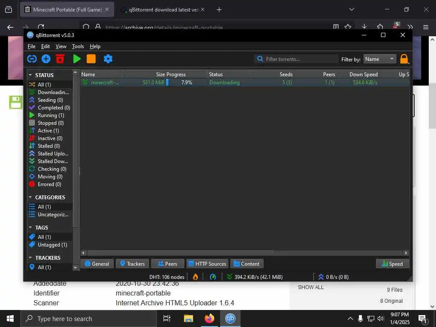Select Stopped (0) status filter
Viewport: 436px width, 327px height.
tap(50, 123)
